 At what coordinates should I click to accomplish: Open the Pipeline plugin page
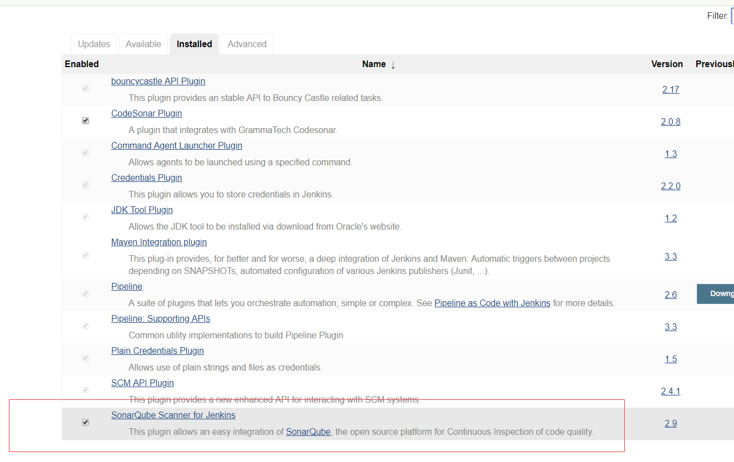point(126,286)
